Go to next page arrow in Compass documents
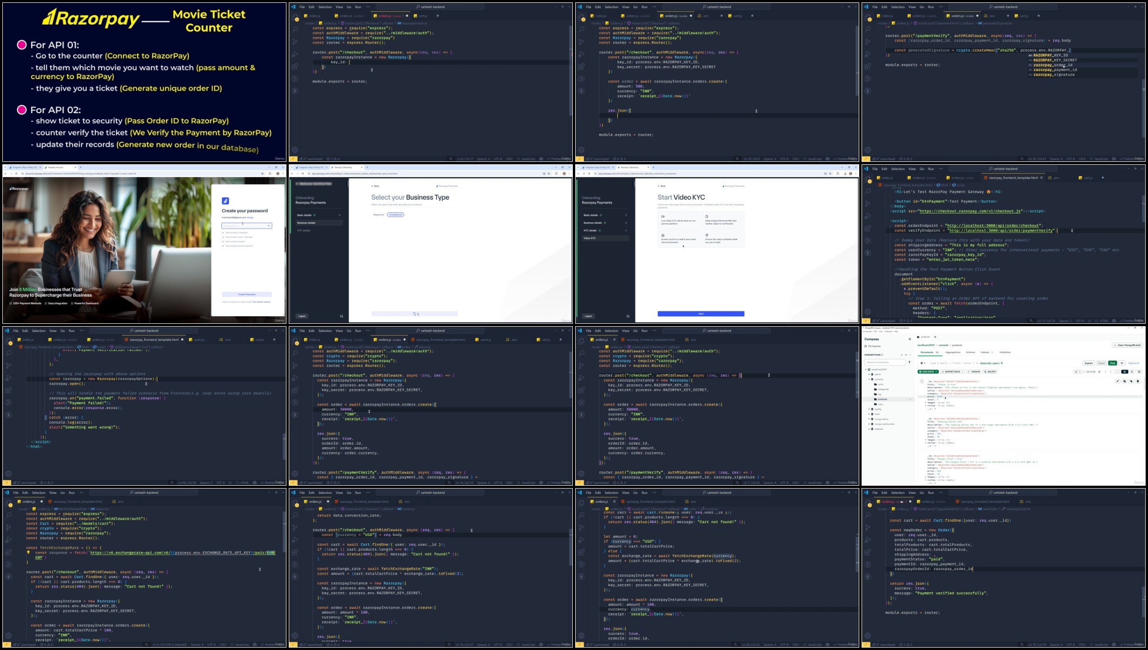 tap(1111, 372)
